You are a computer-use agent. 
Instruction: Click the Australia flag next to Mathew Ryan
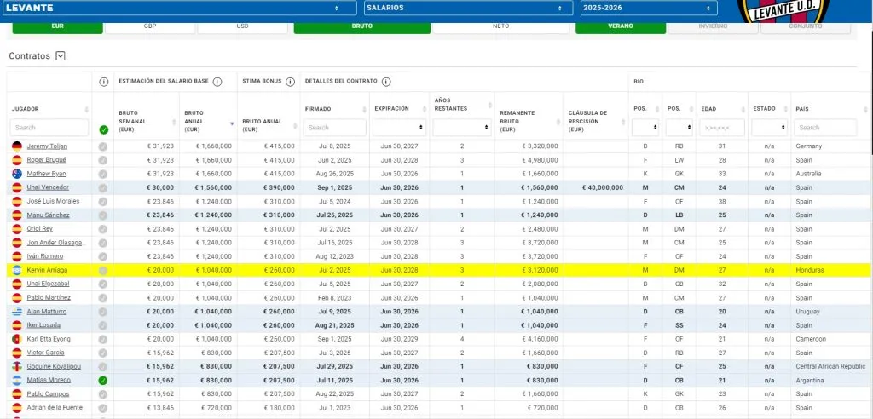click(17, 174)
